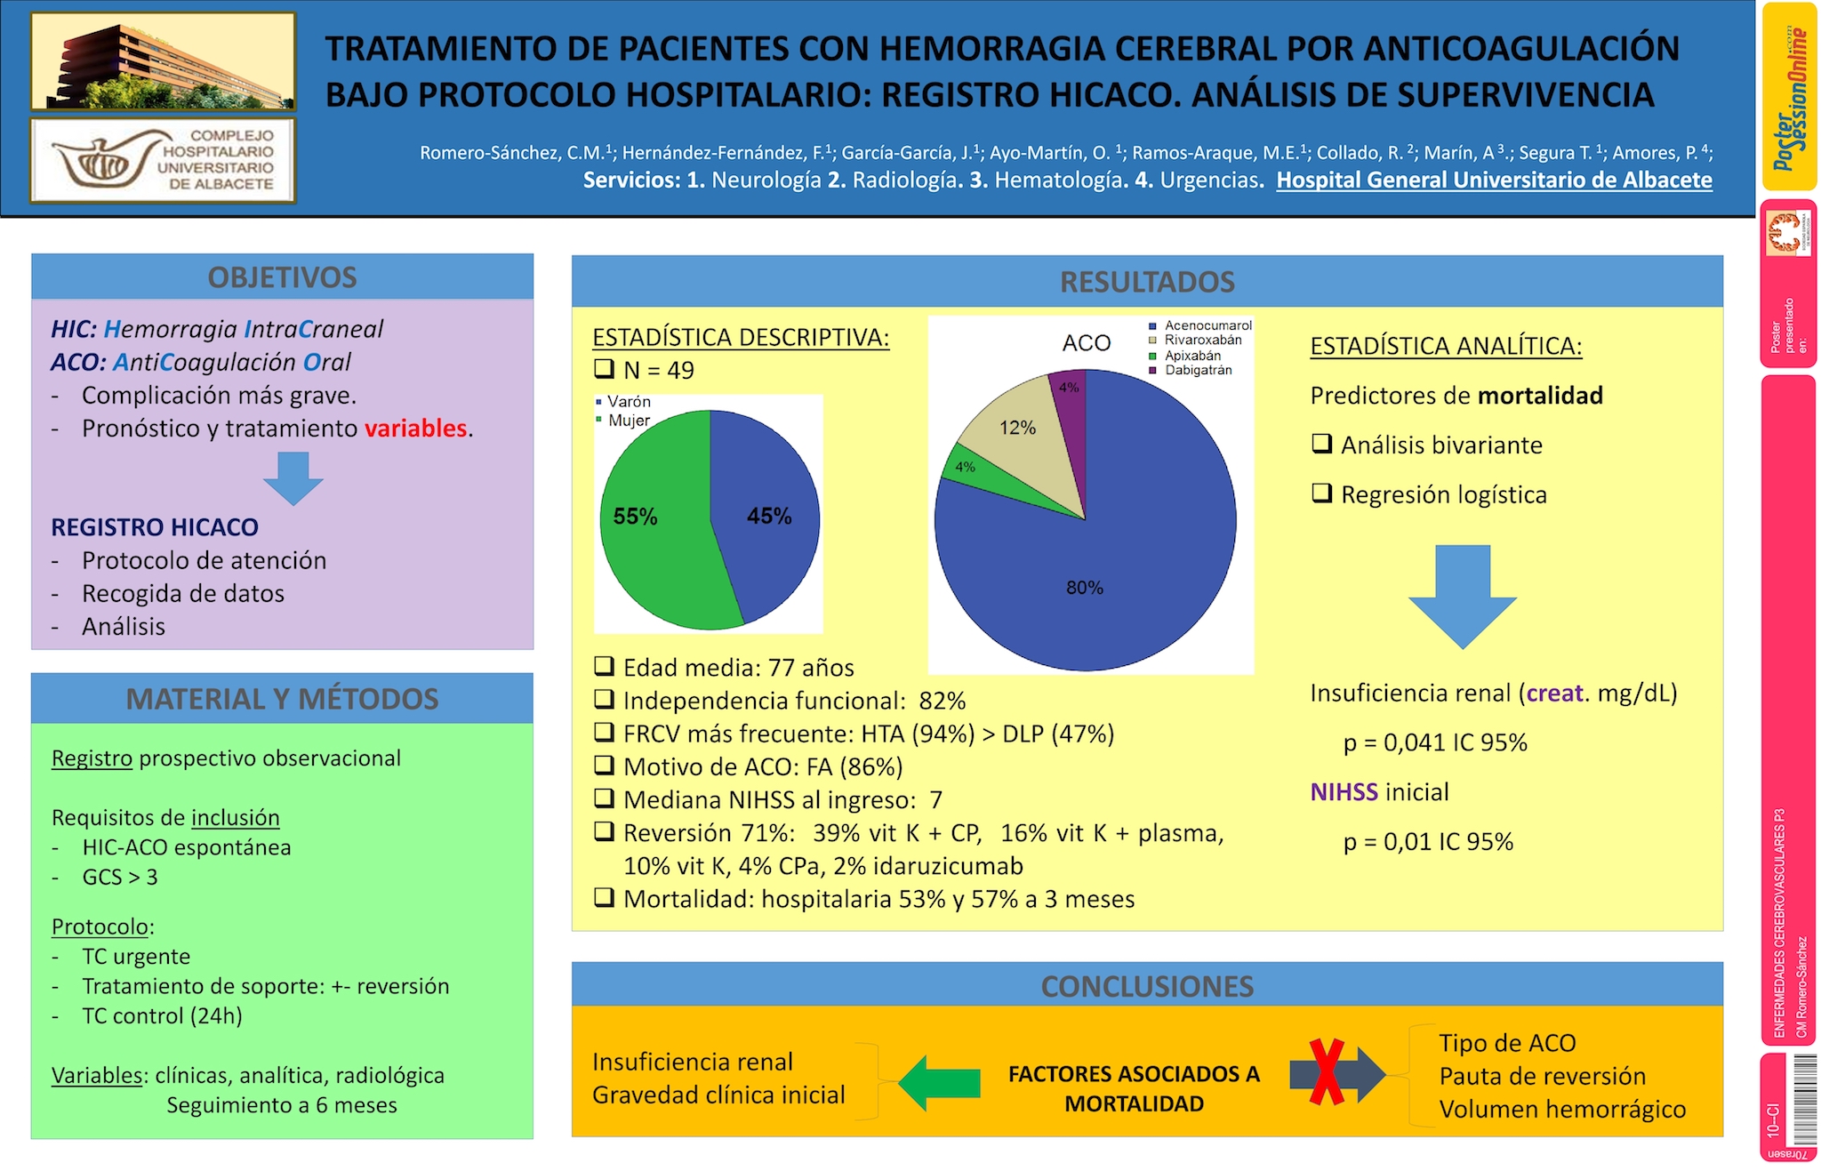Click the red X over the gray arrow
The height and width of the screenshot is (1171, 1821).
(x=1326, y=1071)
